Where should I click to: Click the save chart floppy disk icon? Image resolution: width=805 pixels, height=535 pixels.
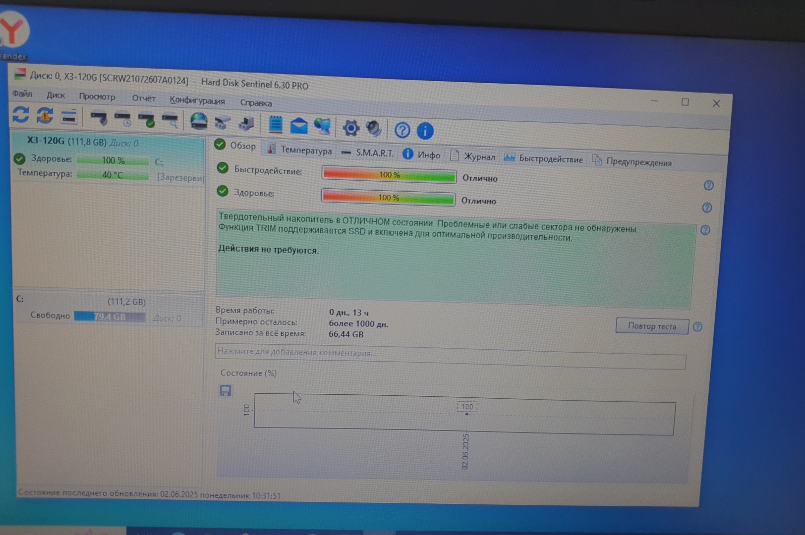click(x=226, y=391)
